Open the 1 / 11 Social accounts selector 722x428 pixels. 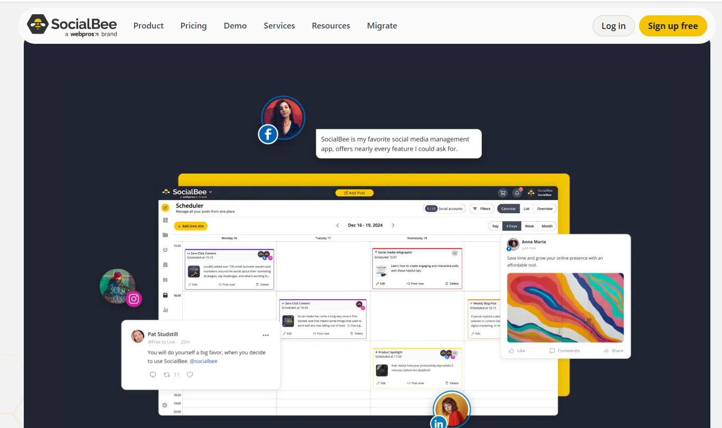click(x=444, y=208)
